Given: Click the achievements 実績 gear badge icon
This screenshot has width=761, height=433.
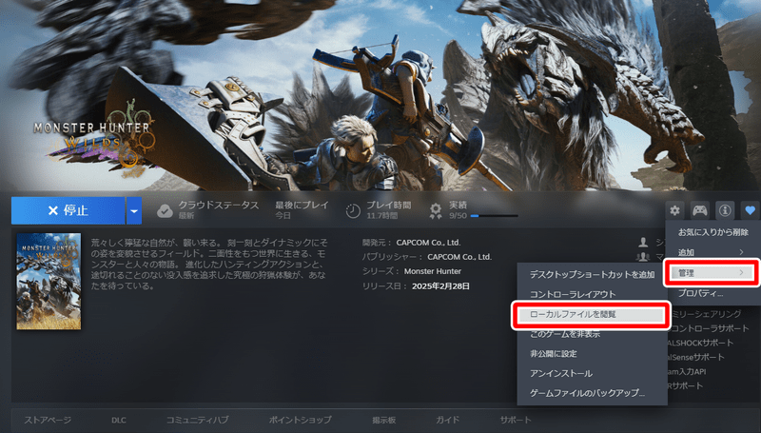Looking at the screenshot, I should [x=436, y=210].
